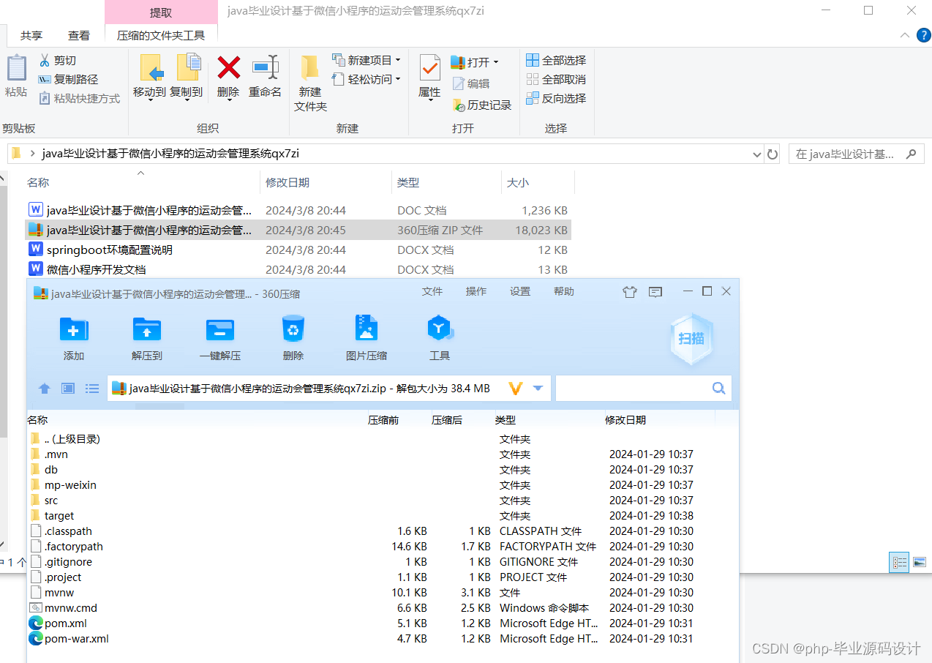Select 微信小程序开发文档 file
The image size is (932, 663).
(x=97, y=269)
